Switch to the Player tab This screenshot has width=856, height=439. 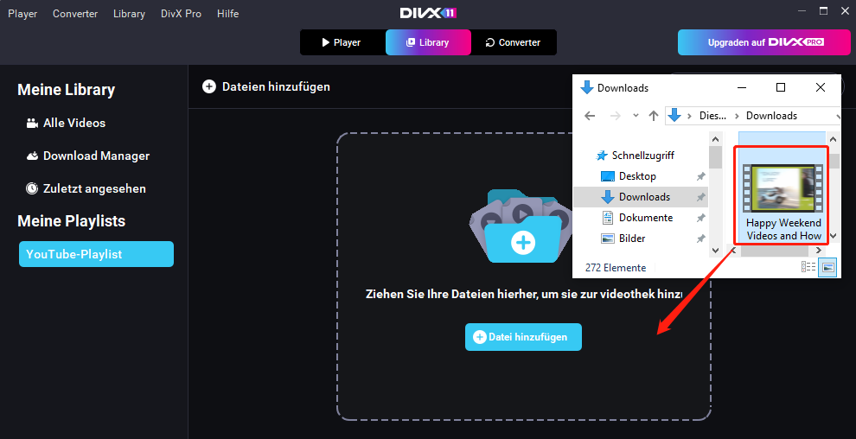point(342,42)
